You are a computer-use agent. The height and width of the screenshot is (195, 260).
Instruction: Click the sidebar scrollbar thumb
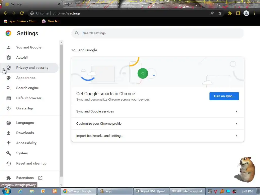pyautogui.click(x=61, y=111)
